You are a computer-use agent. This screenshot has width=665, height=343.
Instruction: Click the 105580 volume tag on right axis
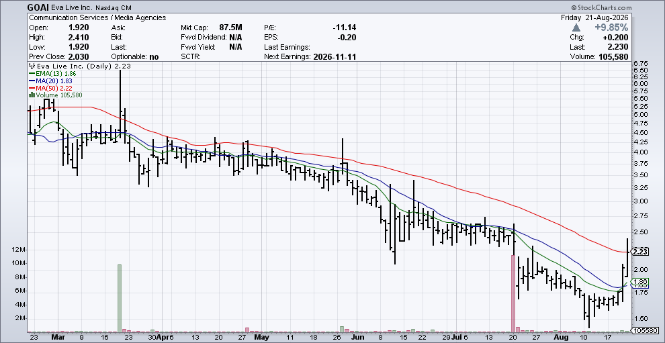pyautogui.click(x=645, y=330)
